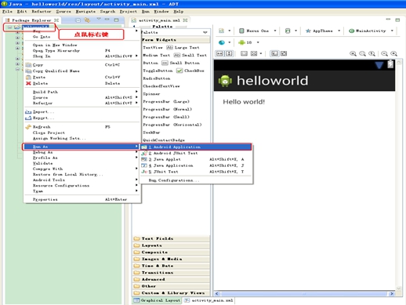406x305 pixels.
Task: Select Run As in context menu
Action: pyautogui.click(x=82, y=147)
